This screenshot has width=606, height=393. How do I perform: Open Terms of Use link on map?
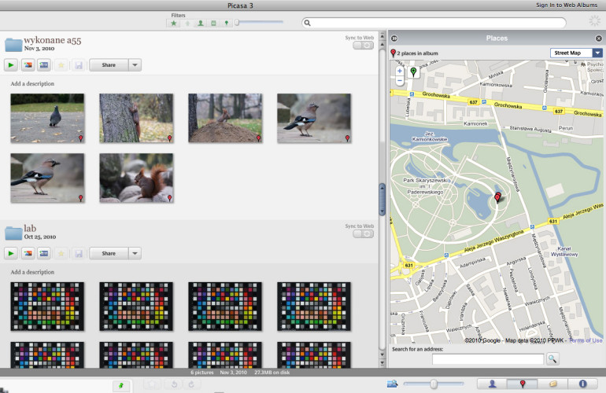click(x=586, y=340)
